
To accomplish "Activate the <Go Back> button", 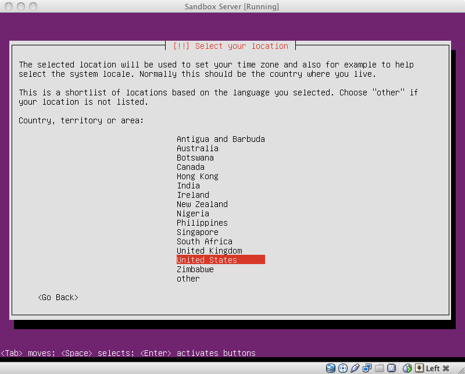I will tap(58, 297).
